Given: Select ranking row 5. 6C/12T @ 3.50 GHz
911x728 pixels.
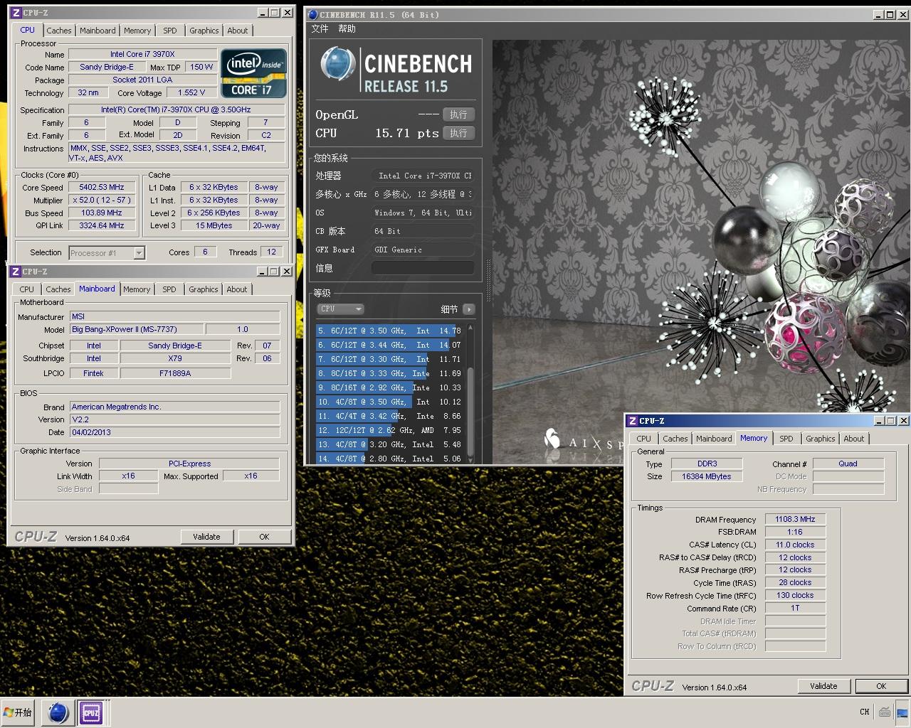Looking at the screenshot, I should (389, 331).
